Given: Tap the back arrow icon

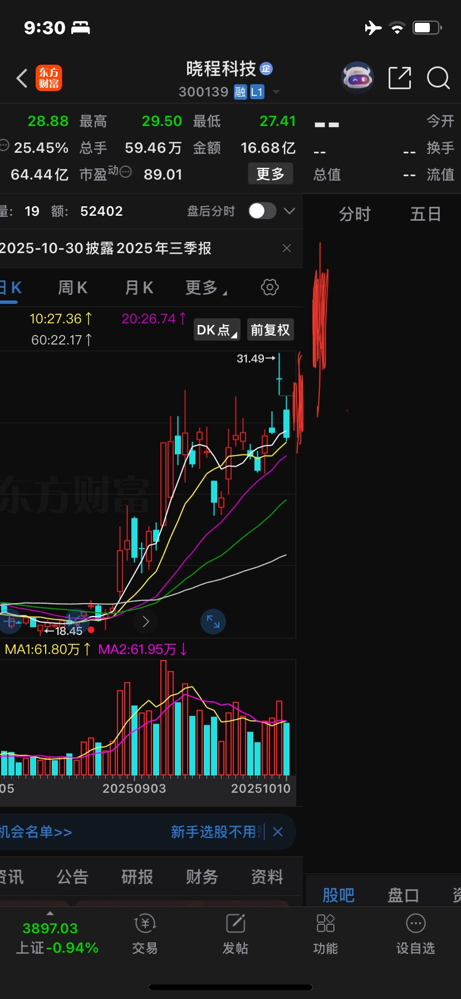Looking at the screenshot, I should pyautogui.click(x=22, y=79).
